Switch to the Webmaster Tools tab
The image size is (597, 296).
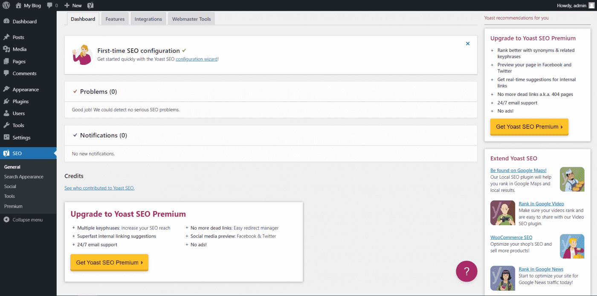click(191, 19)
